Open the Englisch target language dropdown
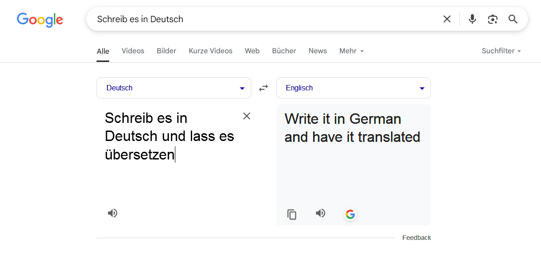This screenshot has width=541, height=253. tap(353, 88)
